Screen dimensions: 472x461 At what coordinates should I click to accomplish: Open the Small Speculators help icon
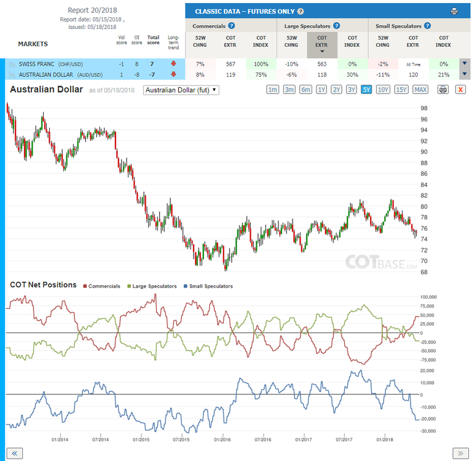[x=427, y=26]
